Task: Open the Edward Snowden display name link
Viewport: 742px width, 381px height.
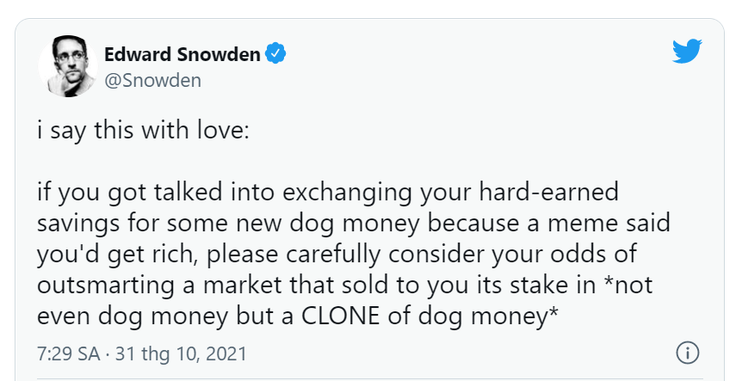Action: [x=182, y=54]
